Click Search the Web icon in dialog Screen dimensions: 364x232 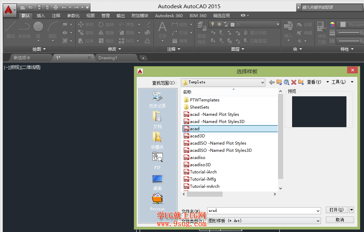pyautogui.click(x=287, y=82)
